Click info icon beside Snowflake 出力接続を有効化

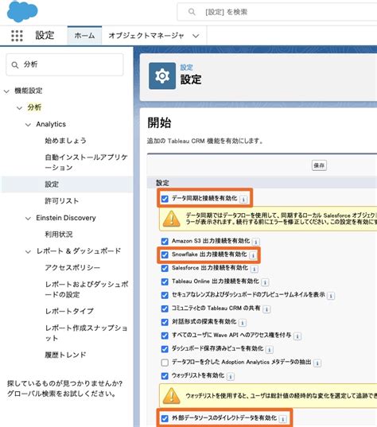tap(253, 255)
